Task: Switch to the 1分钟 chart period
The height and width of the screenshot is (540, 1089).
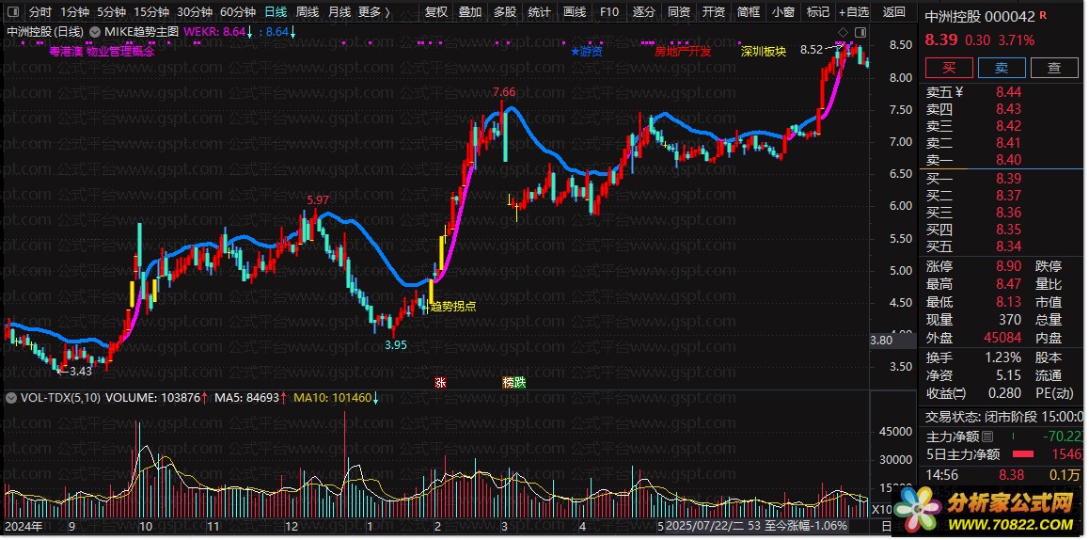Action: (74, 12)
